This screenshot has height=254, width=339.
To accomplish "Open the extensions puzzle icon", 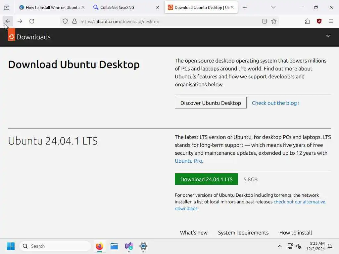I will [x=307, y=21].
